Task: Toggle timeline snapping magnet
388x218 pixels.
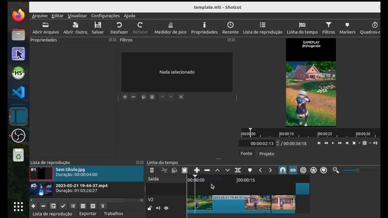Action: 283,170
